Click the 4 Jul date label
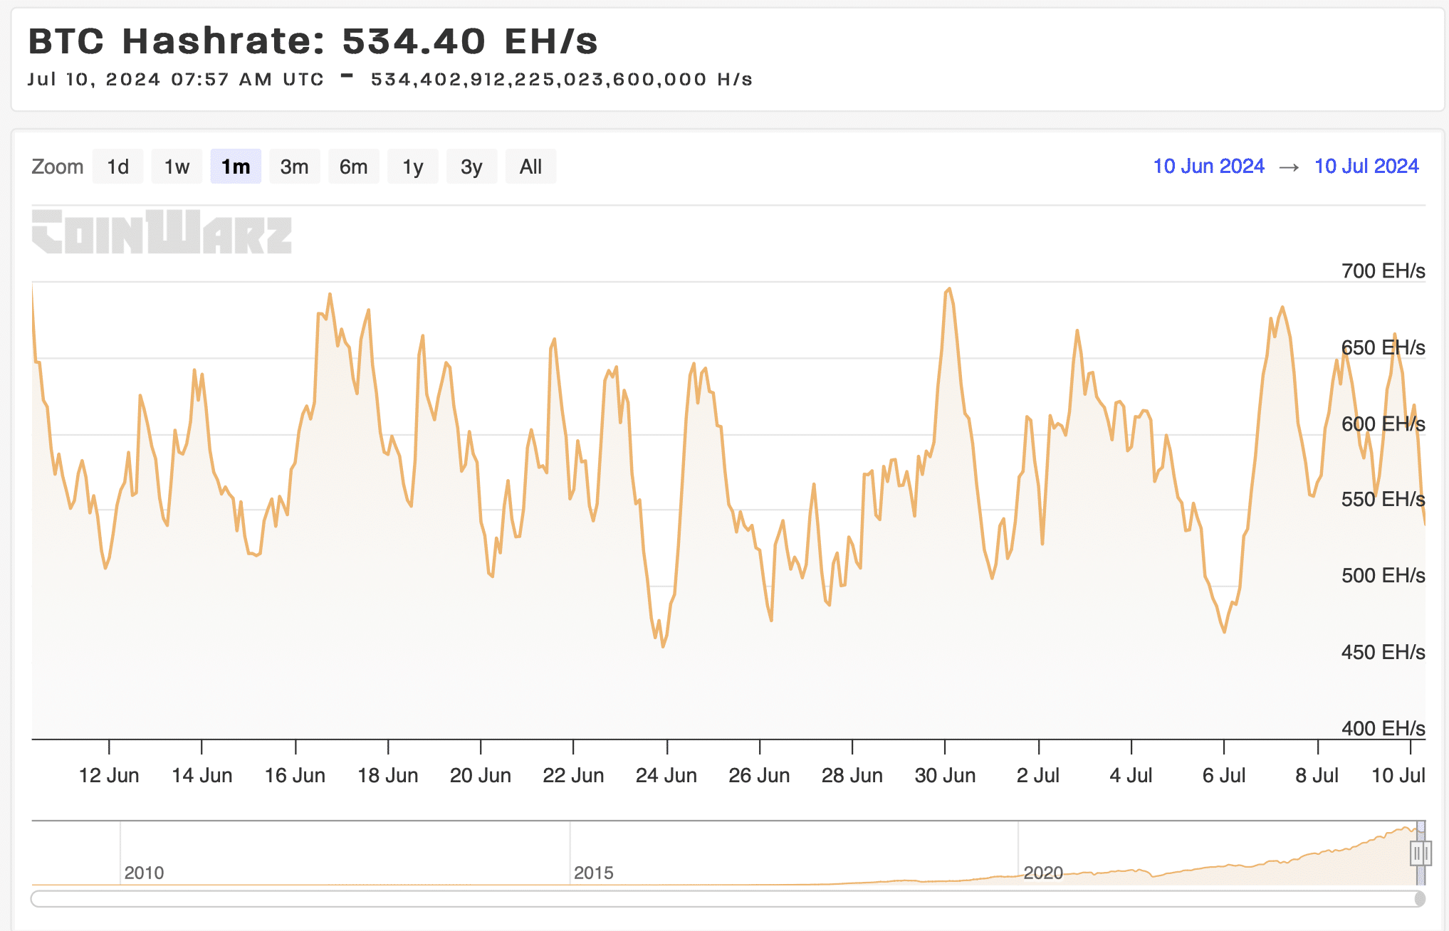The height and width of the screenshot is (931, 1449). click(x=1131, y=775)
